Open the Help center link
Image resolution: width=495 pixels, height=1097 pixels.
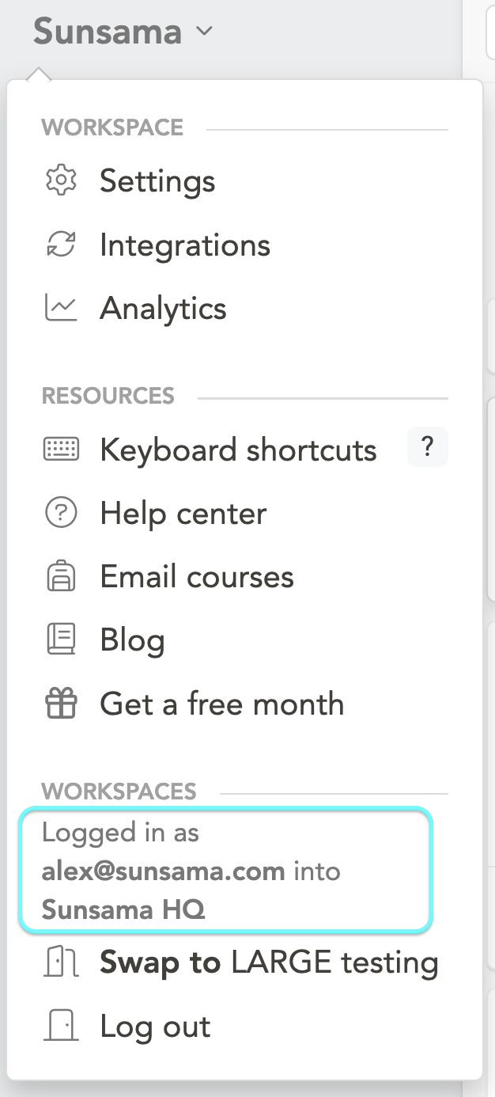point(182,513)
